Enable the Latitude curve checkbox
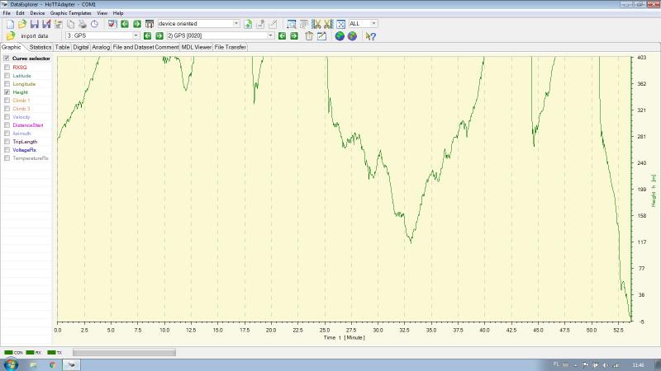Viewport: 661px width, 371px height. [x=7, y=76]
